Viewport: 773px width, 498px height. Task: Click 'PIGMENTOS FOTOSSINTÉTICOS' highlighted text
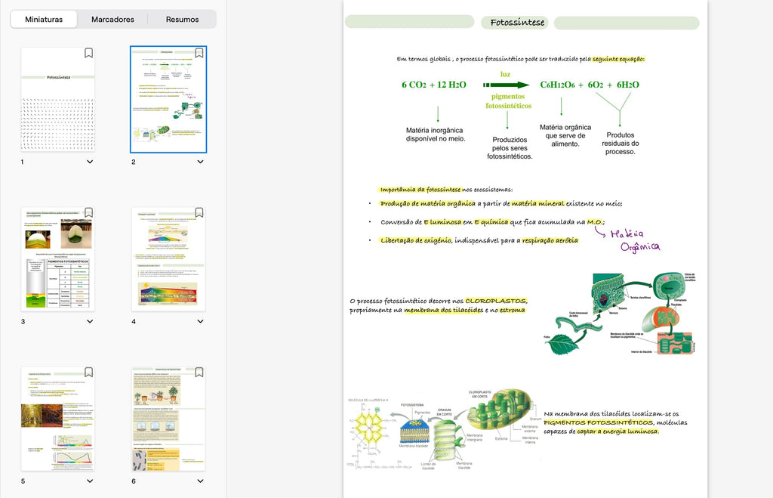pyautogui.click(x=599, y=422)
